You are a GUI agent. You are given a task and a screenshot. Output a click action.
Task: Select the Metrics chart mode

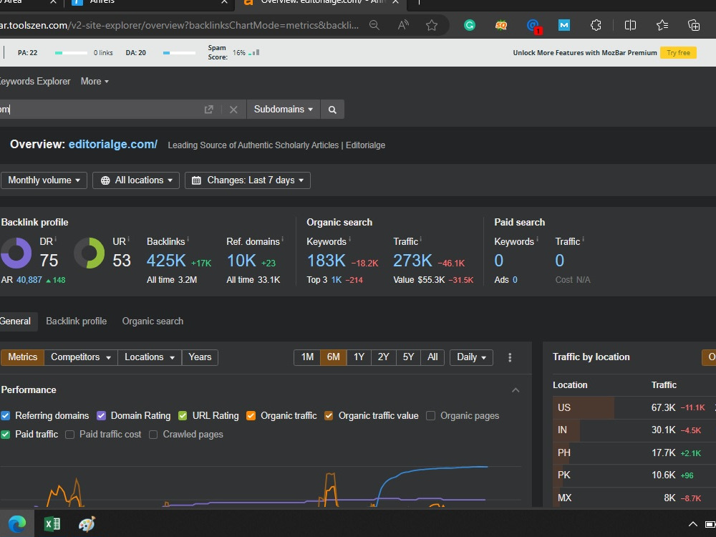click(22, 357)
